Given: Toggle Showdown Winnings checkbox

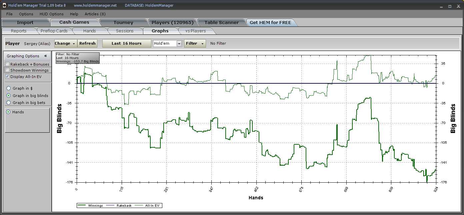Looking at the screenshot, I should pos(7,70).
